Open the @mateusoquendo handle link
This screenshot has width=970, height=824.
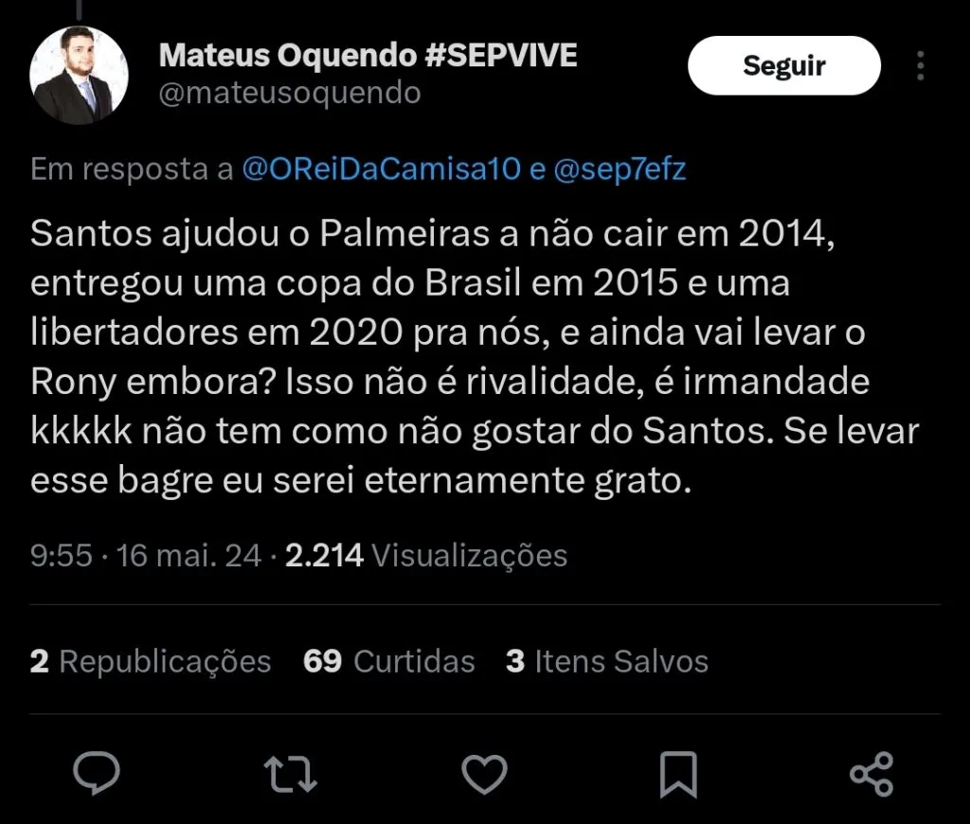tap(290, 93)
